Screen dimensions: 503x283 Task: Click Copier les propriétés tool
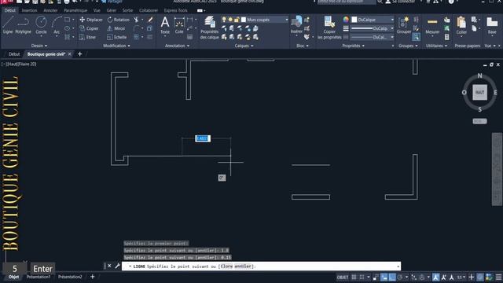click(x=329, y=28)
